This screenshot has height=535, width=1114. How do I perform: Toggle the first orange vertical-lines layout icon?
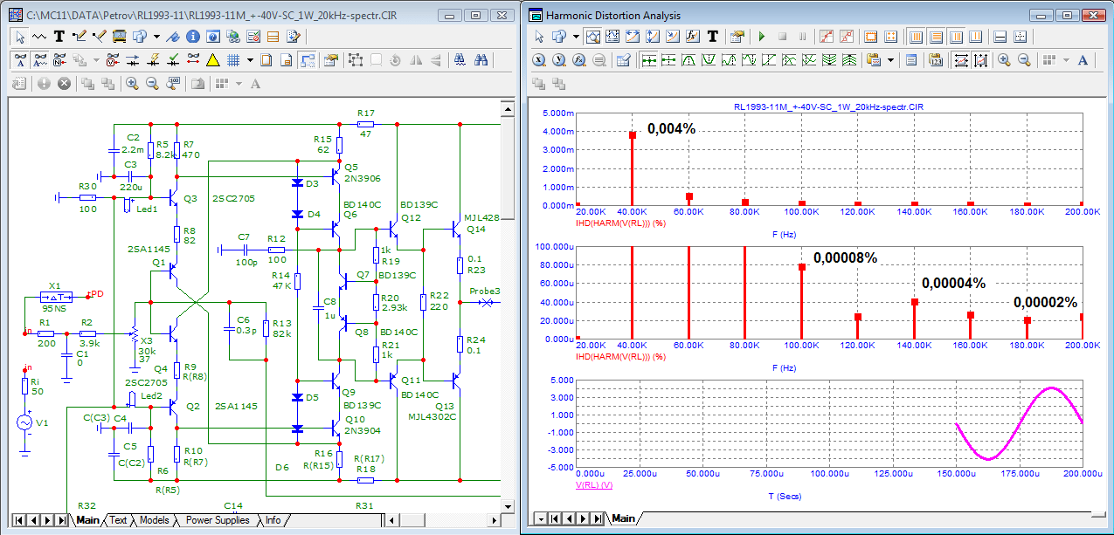point(917,37)
